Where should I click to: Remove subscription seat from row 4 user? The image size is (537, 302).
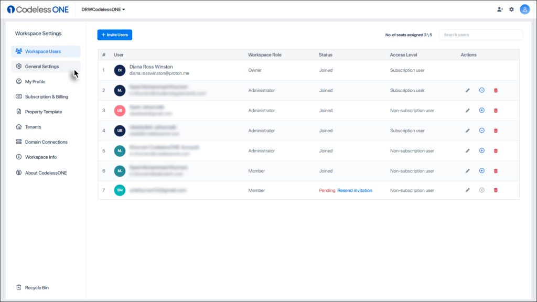(482, 131)
